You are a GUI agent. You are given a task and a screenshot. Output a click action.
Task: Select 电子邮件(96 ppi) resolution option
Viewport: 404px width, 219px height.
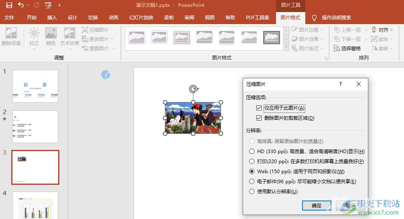click(252, 181)
